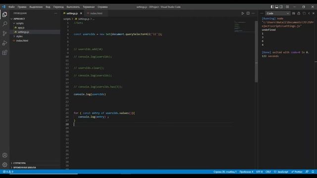Click 'undefined' in the output panel
Image resolution: width=317 pixels, height=178 pixels.
coord(268,30)
